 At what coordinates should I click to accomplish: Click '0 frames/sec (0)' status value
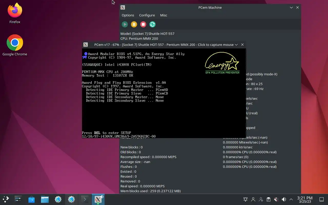click(235, 157)
